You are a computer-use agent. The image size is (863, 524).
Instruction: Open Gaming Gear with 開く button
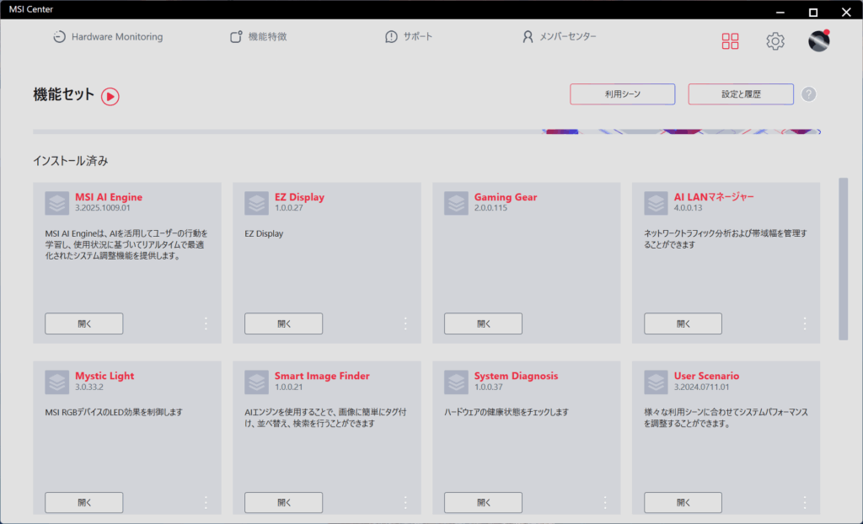483,323
